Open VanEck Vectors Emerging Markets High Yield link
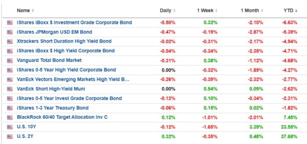This screenshot has width=307, height=144. coord(73,79)
